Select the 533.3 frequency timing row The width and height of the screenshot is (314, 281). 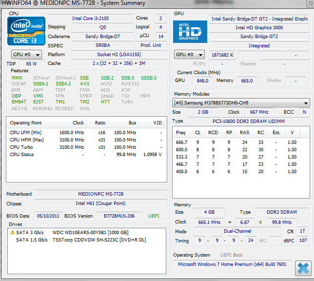point(241,157)
